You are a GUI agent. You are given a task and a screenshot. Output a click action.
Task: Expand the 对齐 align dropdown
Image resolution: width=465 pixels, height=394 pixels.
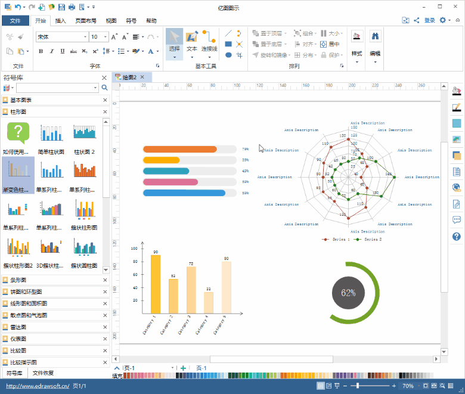315,44
